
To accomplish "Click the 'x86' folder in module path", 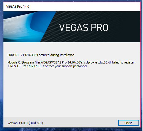I will pyautogui.click(x=78, y=62).
